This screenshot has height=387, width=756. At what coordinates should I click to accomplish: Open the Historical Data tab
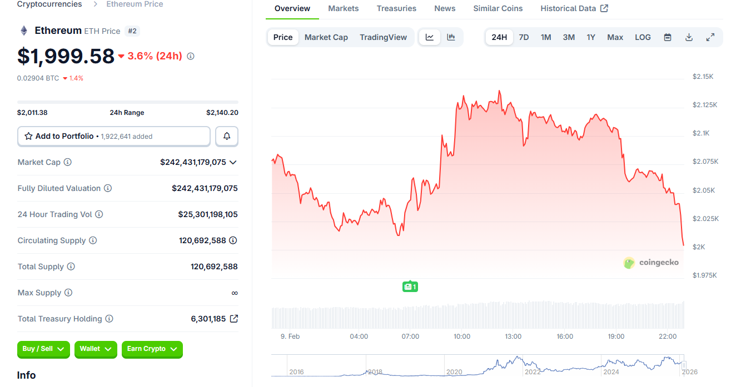click(574, 8)
